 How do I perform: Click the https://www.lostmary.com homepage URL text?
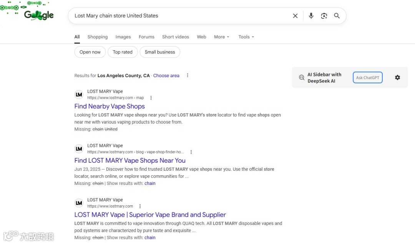[x=110, y=206]
